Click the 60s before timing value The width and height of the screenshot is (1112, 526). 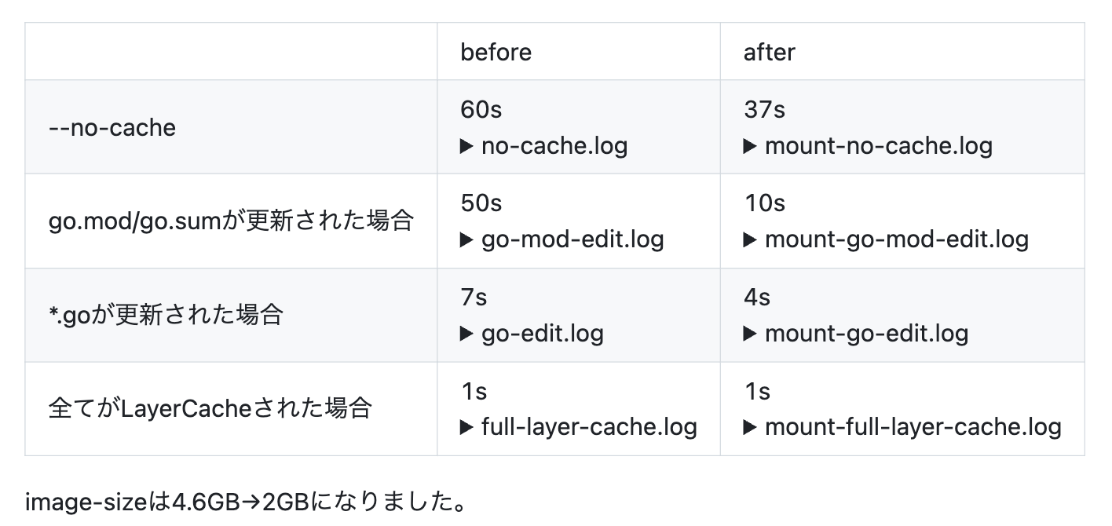481,109
